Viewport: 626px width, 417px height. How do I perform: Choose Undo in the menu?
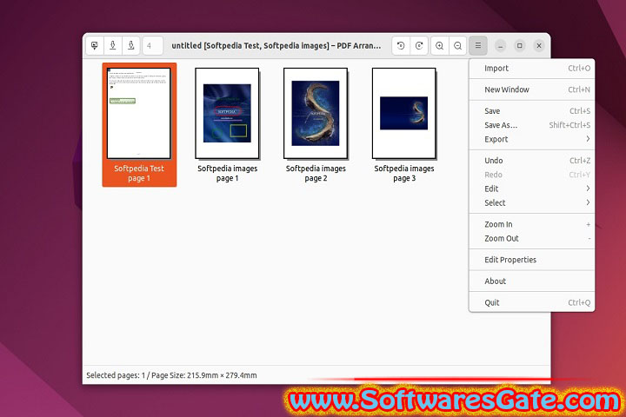coord(532,161)
